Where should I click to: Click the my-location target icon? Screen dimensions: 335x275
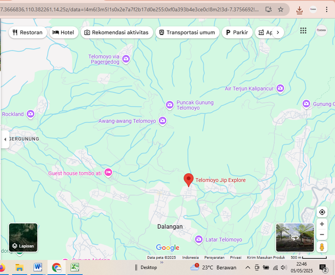(x=322, y=212)
